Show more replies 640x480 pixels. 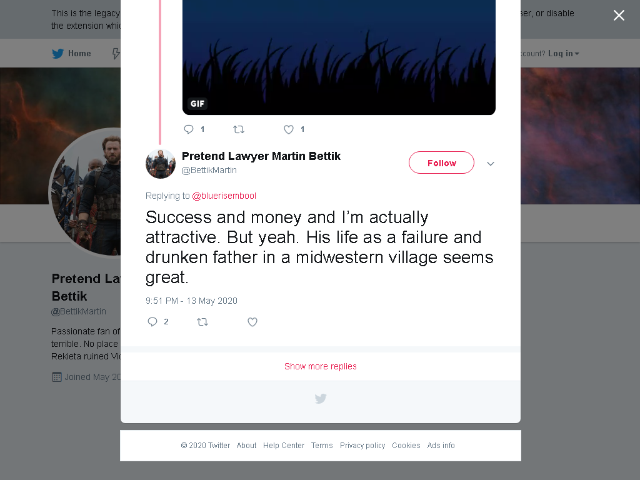click(x=321, y=366)
